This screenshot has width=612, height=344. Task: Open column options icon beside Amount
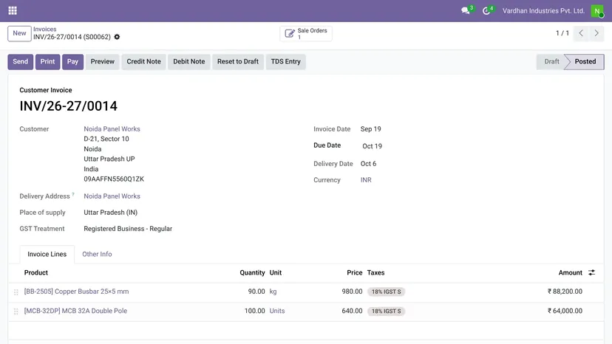tap(592, 272)
